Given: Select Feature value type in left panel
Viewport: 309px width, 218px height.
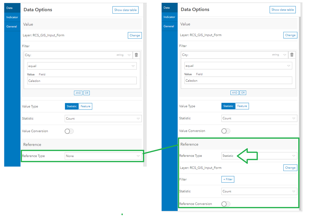Looking at the screenshot, I should (85, 106).
